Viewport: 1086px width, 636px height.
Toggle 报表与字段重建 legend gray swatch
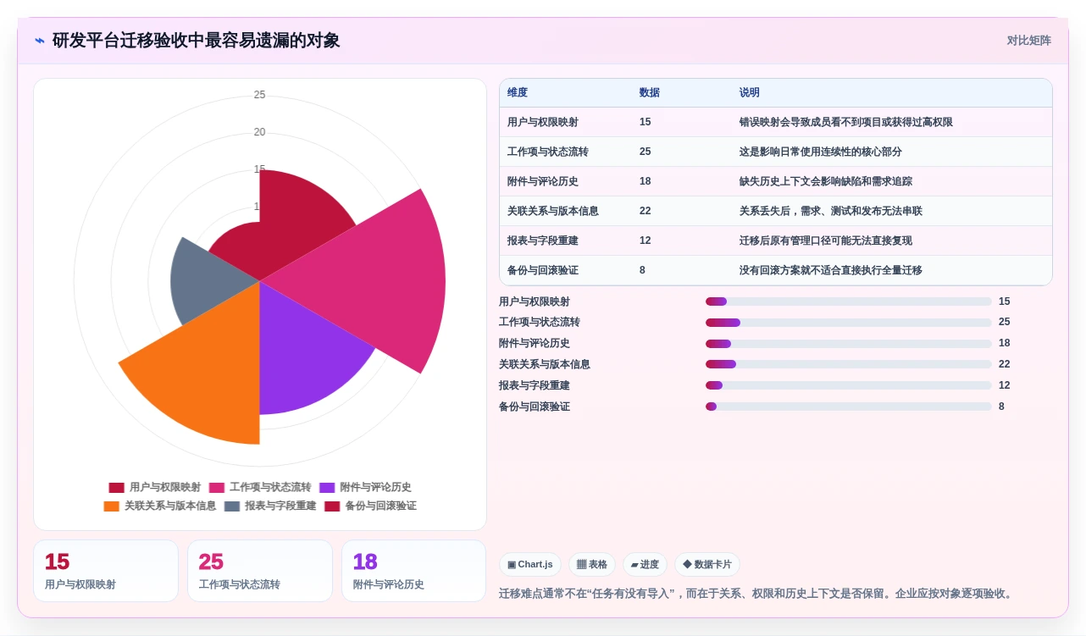232,506
